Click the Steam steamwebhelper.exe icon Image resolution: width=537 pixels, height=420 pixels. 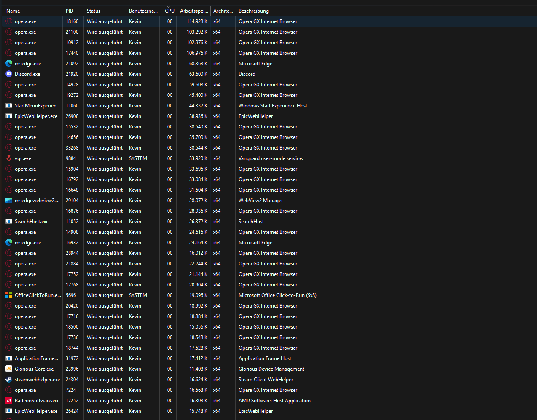(9, 380)
